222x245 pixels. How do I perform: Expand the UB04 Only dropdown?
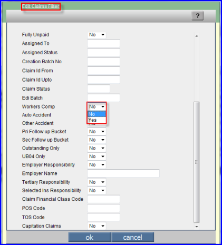[x=96, y=156]
